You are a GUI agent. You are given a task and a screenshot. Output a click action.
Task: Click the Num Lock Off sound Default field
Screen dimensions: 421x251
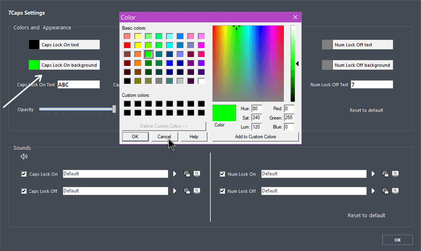[x=314, y=191]
